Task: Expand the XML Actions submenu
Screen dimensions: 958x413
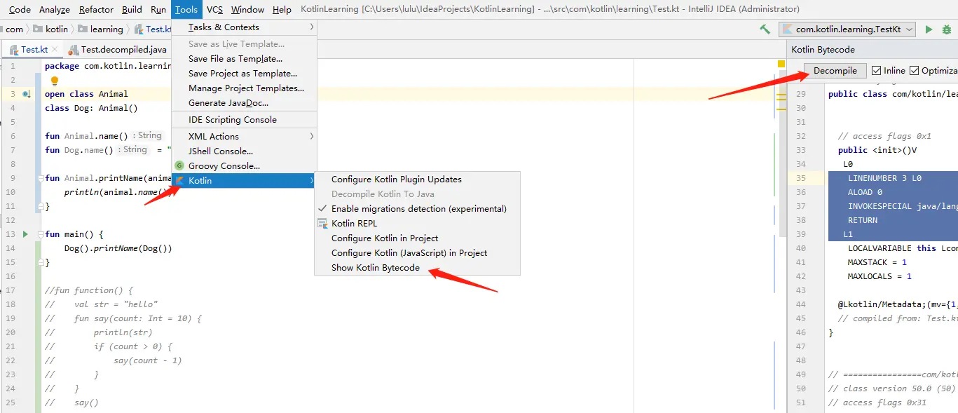Action: [244, 137]
